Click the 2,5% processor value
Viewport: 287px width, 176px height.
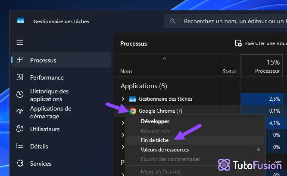pyautogui.click(x=275, y=99)
